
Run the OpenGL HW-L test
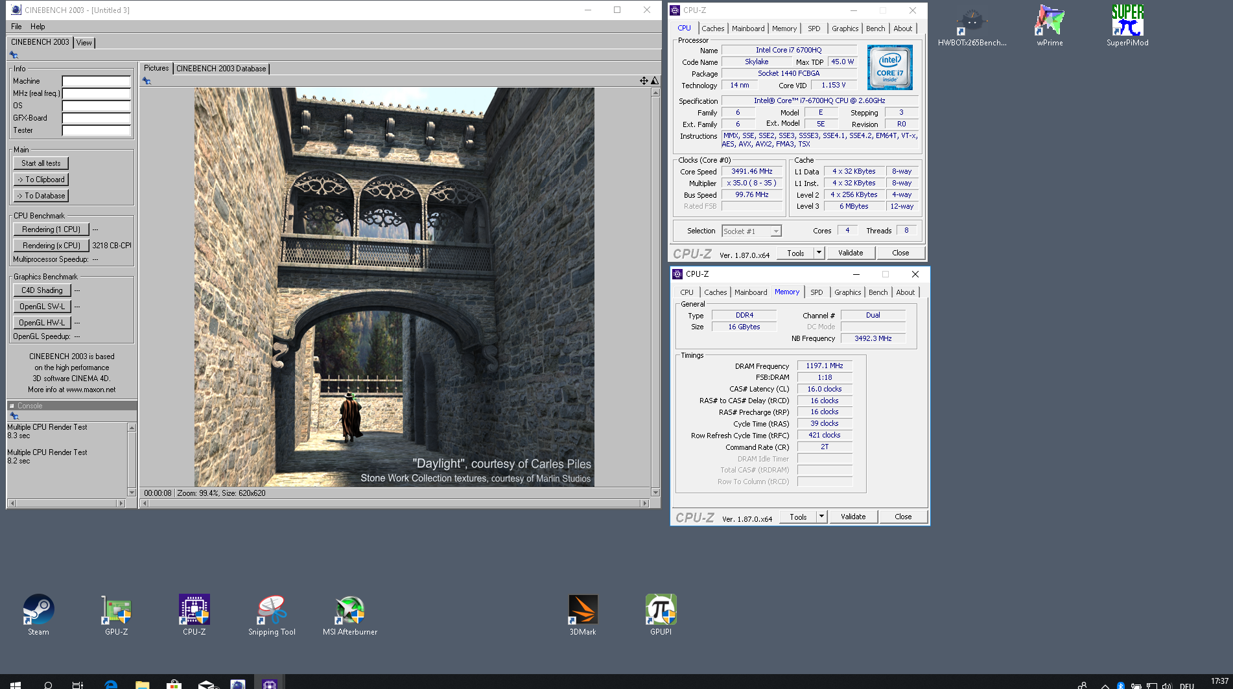[x=42, y=323]
